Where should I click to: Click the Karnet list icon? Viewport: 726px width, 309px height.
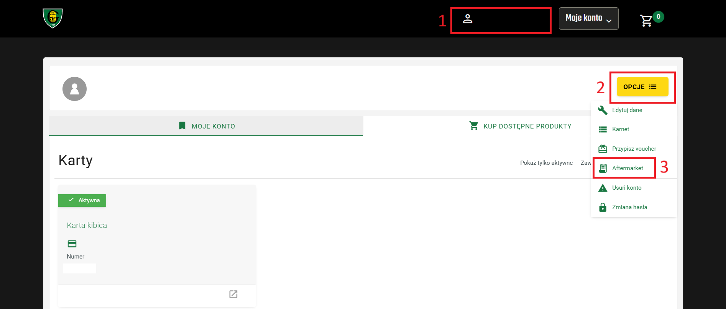pos(603,129)
